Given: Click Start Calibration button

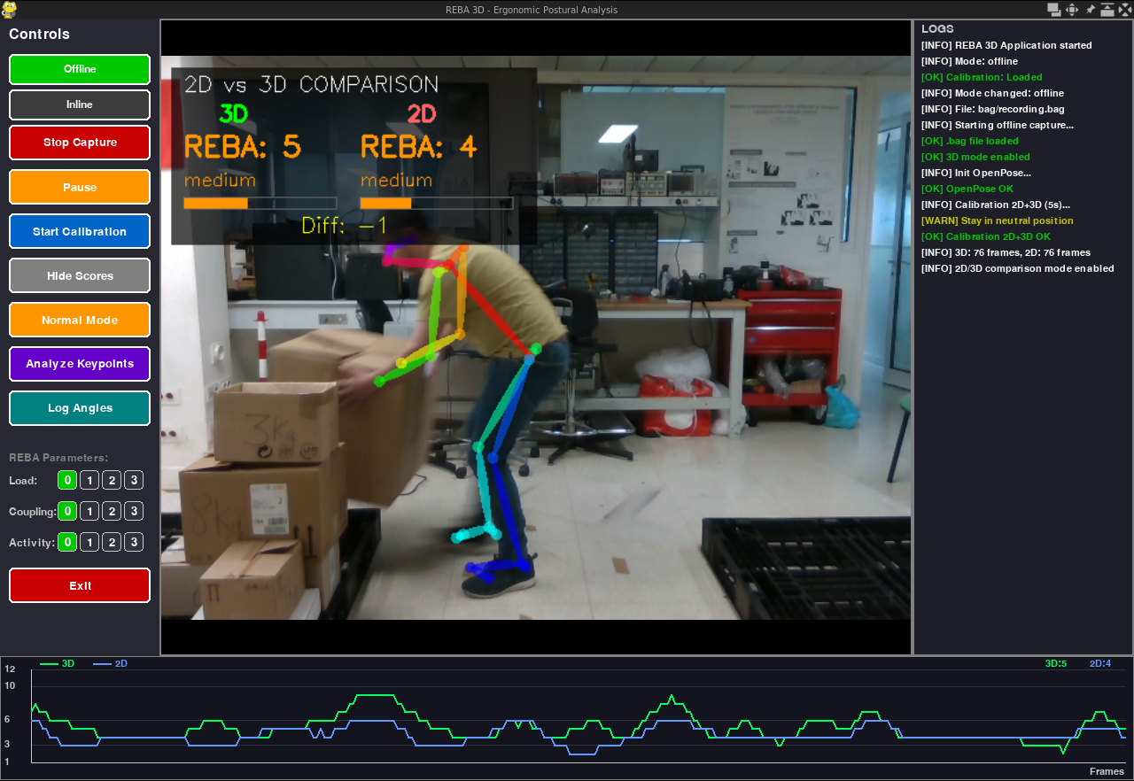Looking at the screenshot, I should [80, 232].
